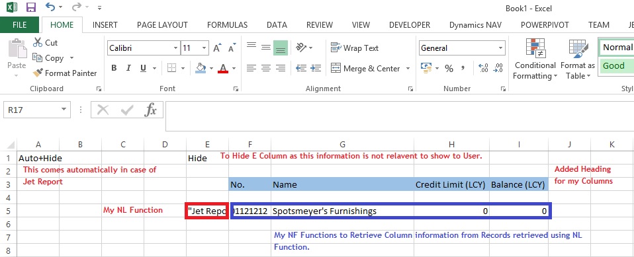Click the Align Left icon
Screen dimensions: 634x257
(x=251, y=68)
